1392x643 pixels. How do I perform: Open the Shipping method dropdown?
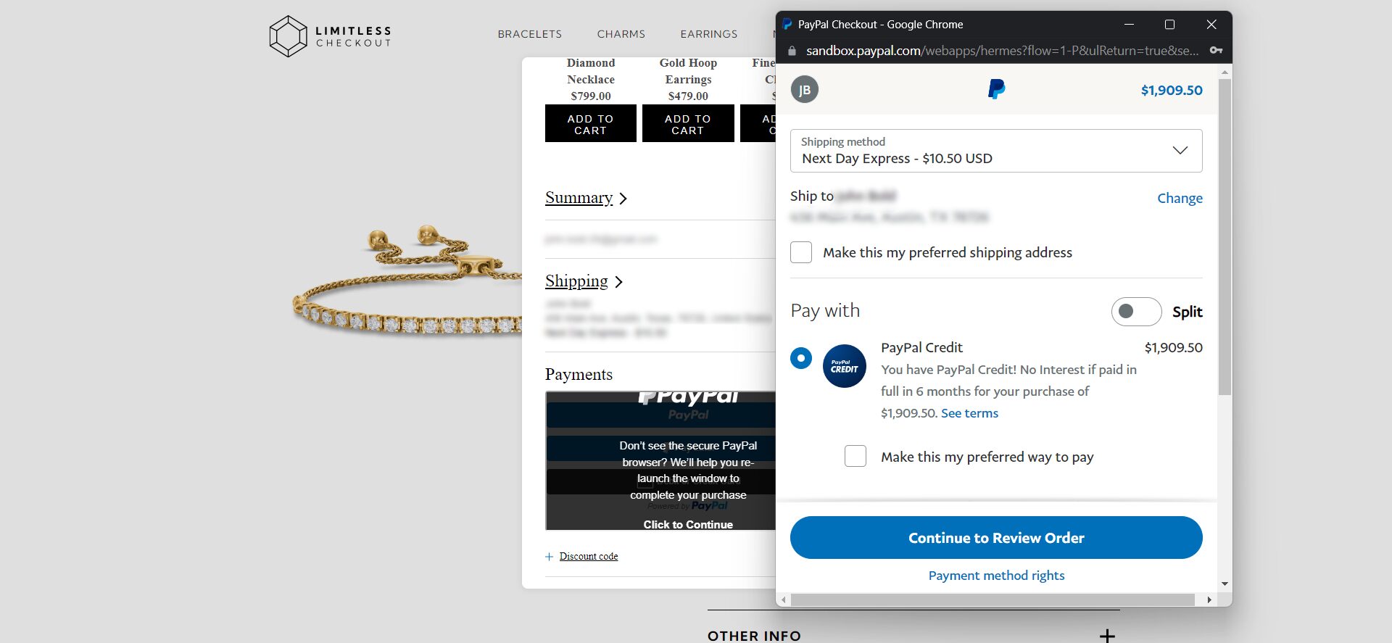coord(996,151)
